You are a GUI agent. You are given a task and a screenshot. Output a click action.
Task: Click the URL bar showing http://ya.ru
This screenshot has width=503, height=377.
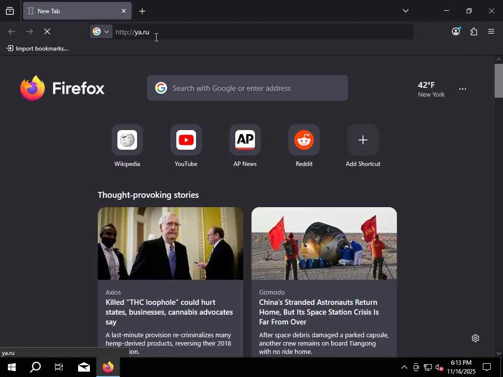(x=262, y=32)
